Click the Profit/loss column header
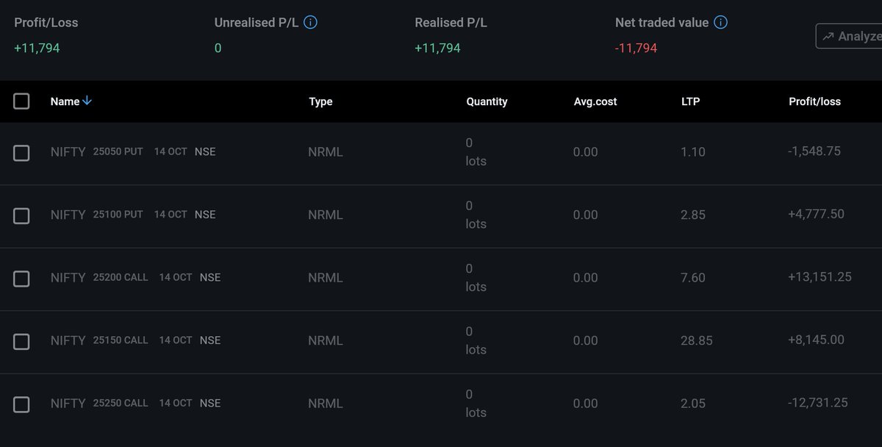Viewport: 882px width, 447px height. pyautogui.click(x=814, y=101)
